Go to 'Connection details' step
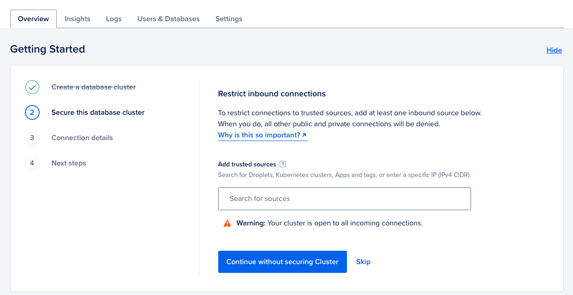 [x=82, y=138]
